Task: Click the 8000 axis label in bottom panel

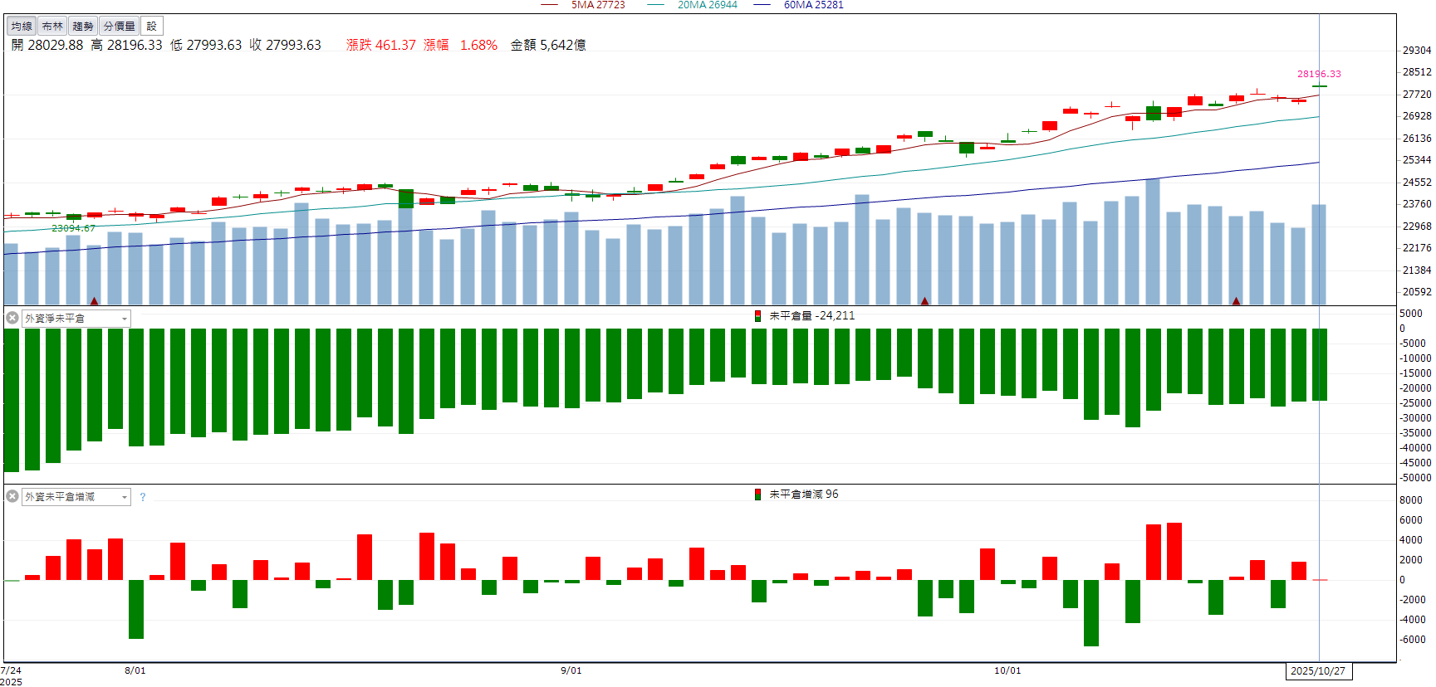Action: tap(1411, 500)
